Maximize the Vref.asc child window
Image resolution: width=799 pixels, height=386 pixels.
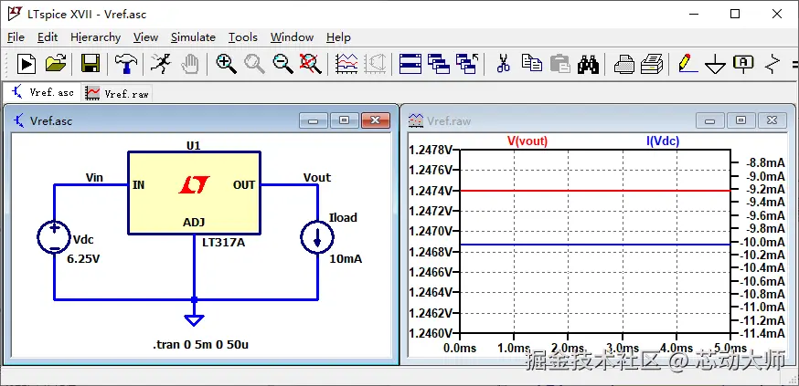coord(345,120)
